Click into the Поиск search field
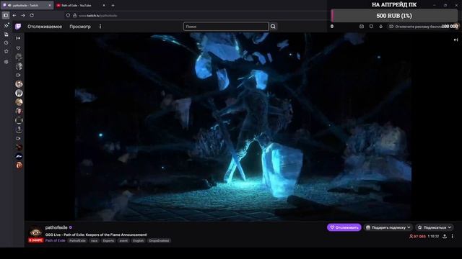 tap(226, 27)
